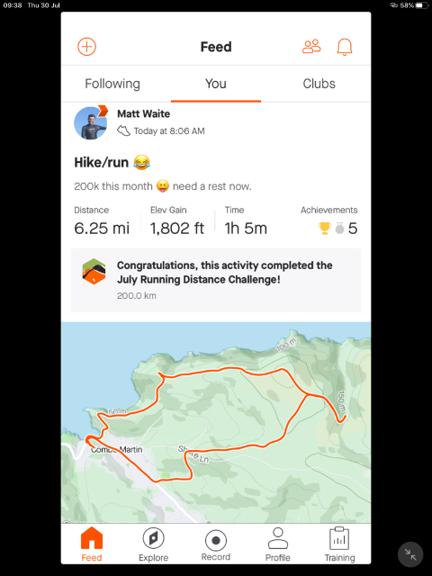
Task: Open the Training chart icon
Action: click(339, 538)
